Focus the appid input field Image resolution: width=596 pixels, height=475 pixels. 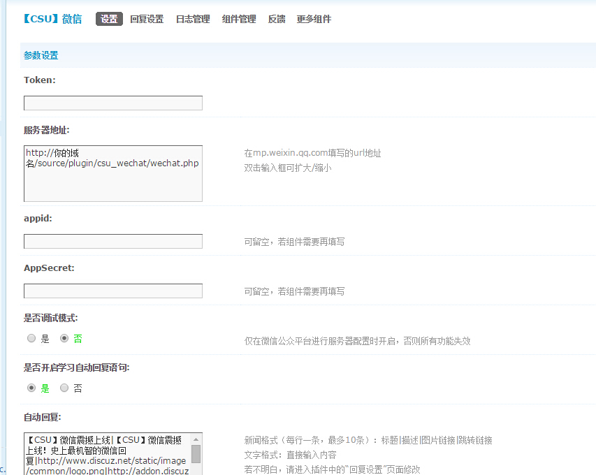point(113,241)
